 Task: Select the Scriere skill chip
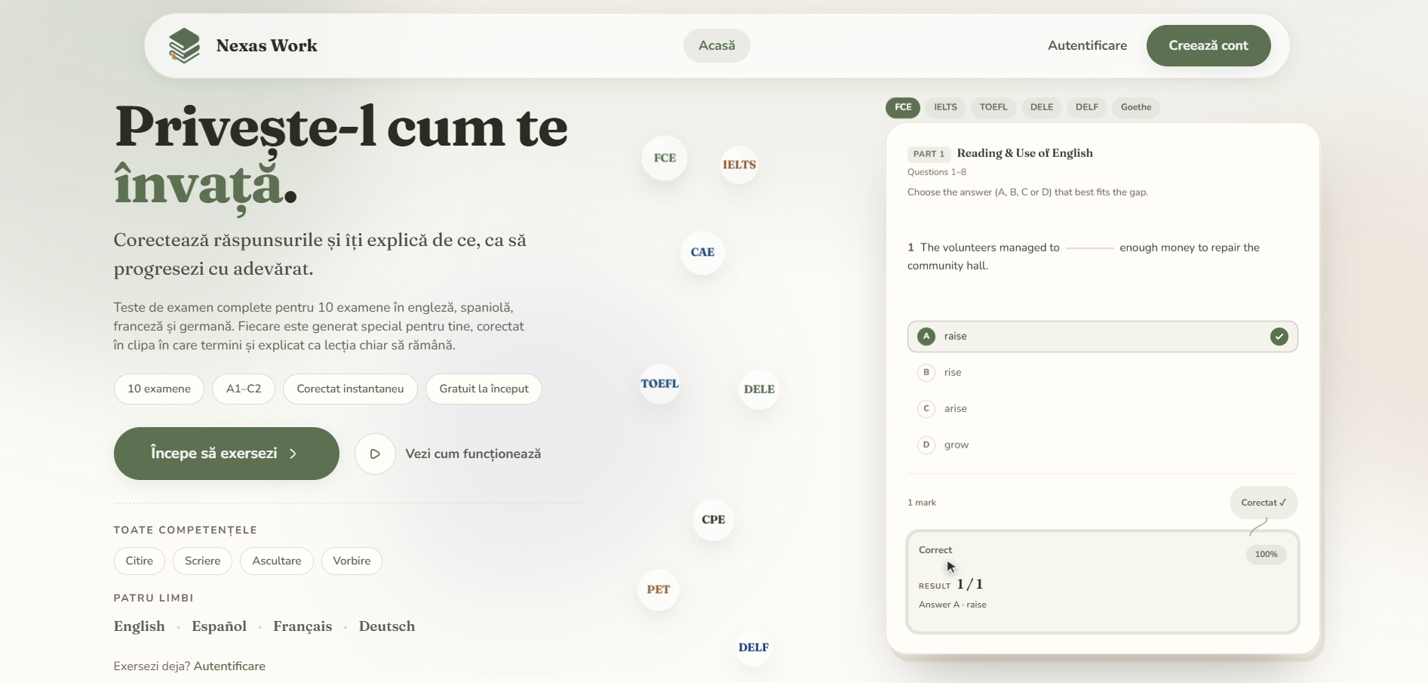pos(203,561)
